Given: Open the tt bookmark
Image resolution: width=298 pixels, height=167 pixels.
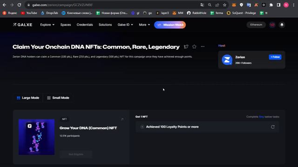Looking at the screenshot, I should (264, 13).
